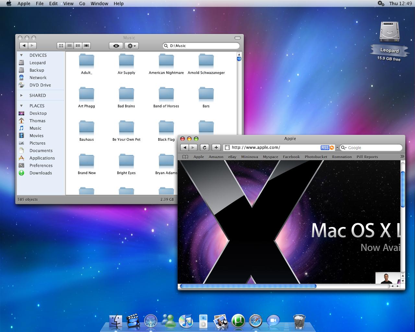Open Finder from the dock
Screen dimensions: 415x332
pos(115,321)
